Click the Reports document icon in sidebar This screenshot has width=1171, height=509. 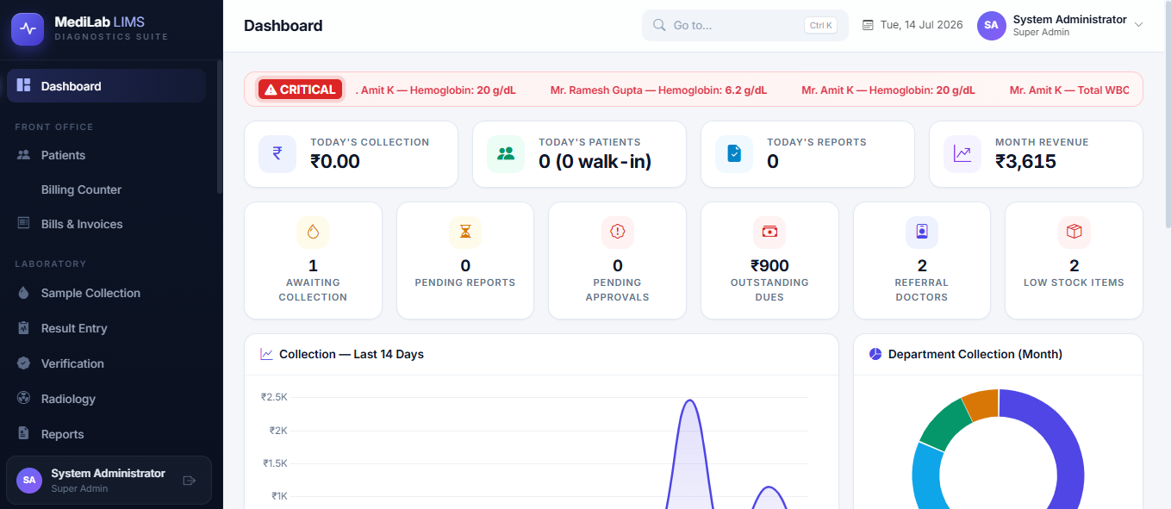coord(24,434)
